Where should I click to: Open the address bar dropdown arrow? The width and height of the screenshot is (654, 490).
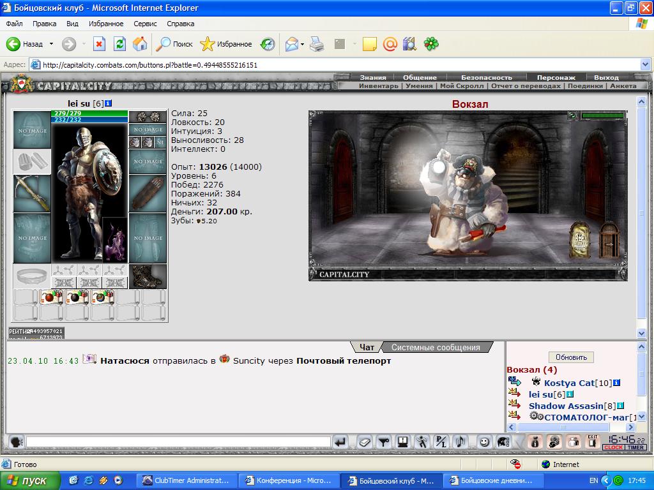tap(645, 65)
